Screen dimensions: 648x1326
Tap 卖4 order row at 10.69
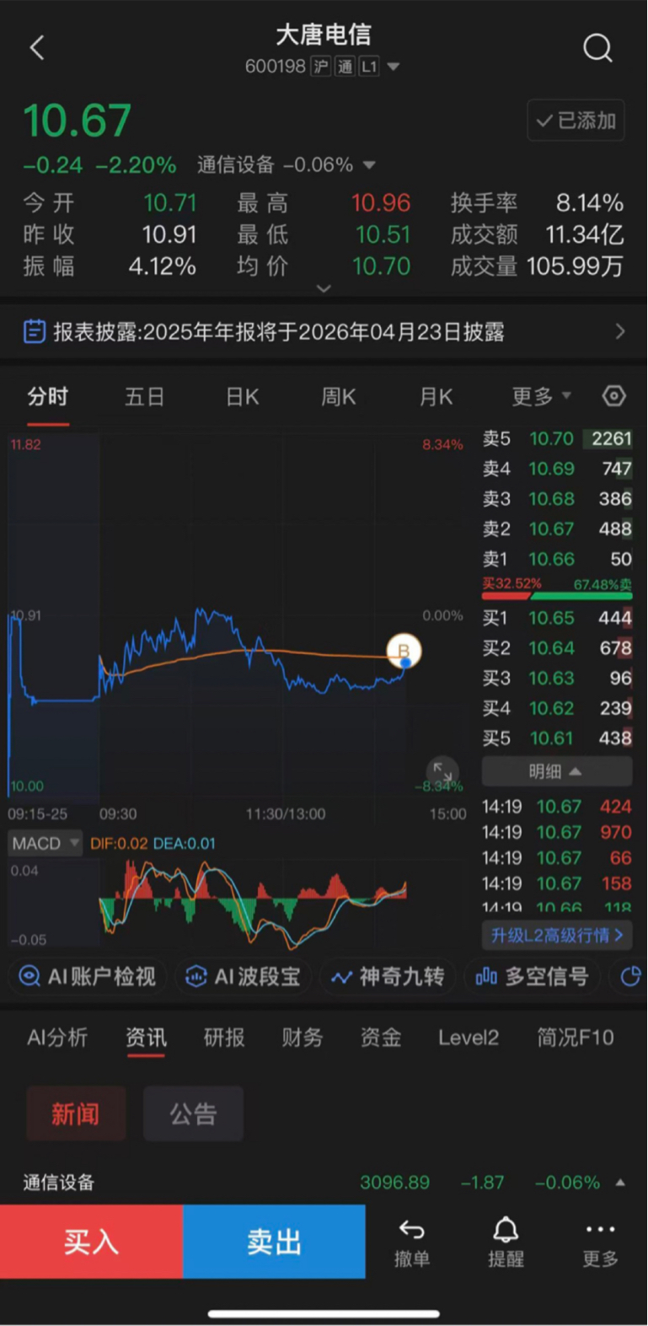[557, 469]
